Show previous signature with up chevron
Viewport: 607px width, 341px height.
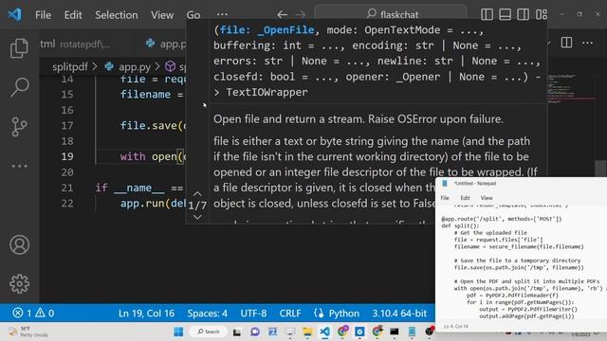click(197, 193)
